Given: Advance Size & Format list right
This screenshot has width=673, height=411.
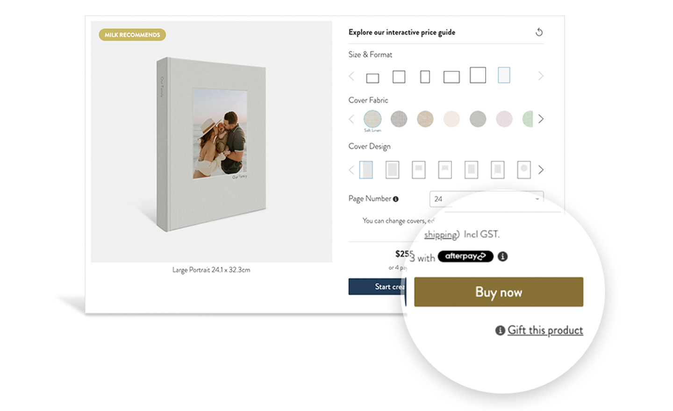Looking at the screenshot, I should tap(541, 76).
